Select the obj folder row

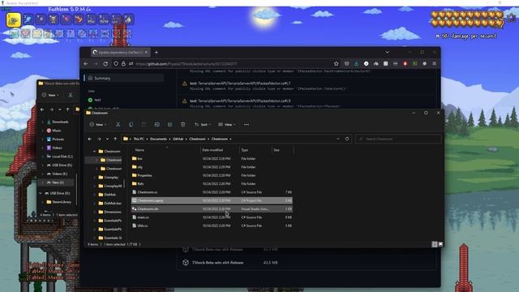point(212,167)
